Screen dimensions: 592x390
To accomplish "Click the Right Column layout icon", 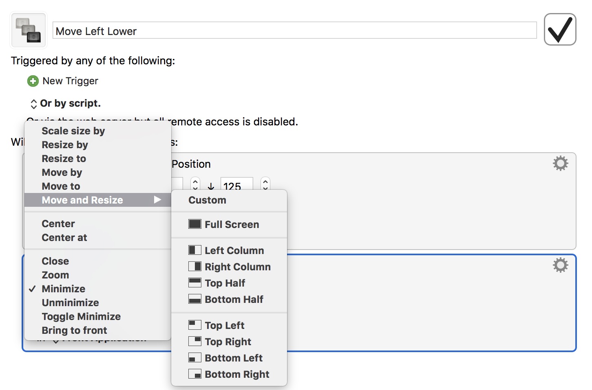I will pyautogui.click(x=195, y=266).
